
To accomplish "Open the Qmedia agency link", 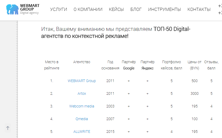I will pos(82,119).
